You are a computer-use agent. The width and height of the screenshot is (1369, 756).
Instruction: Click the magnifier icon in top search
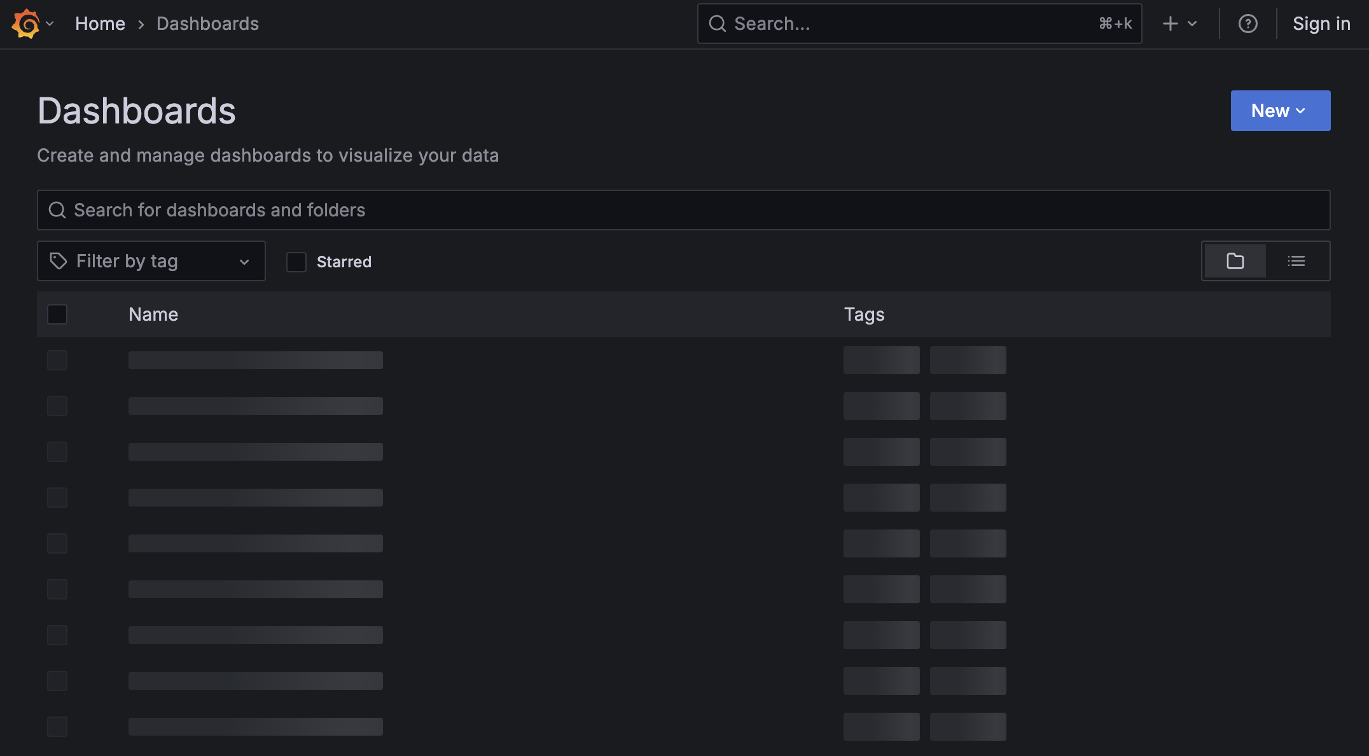pos(718,24)
